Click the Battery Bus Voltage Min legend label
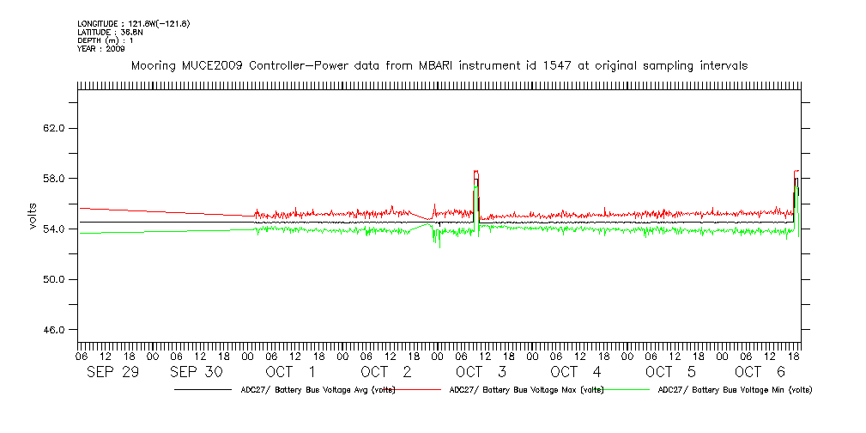 click(736, 390)
